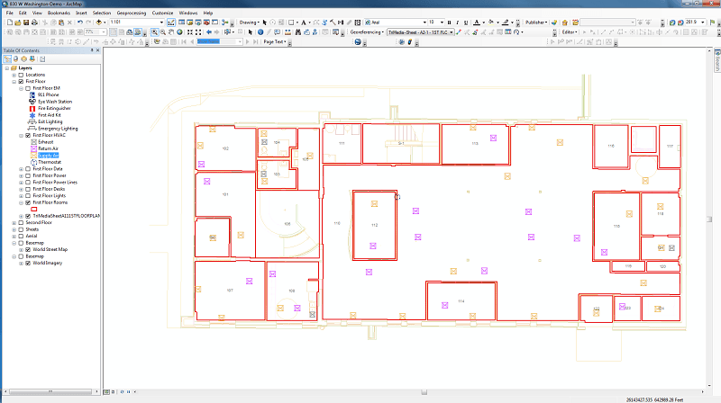Open the Publisher menu button
This screenshot has width=721, height=403.
pos(536,22)
